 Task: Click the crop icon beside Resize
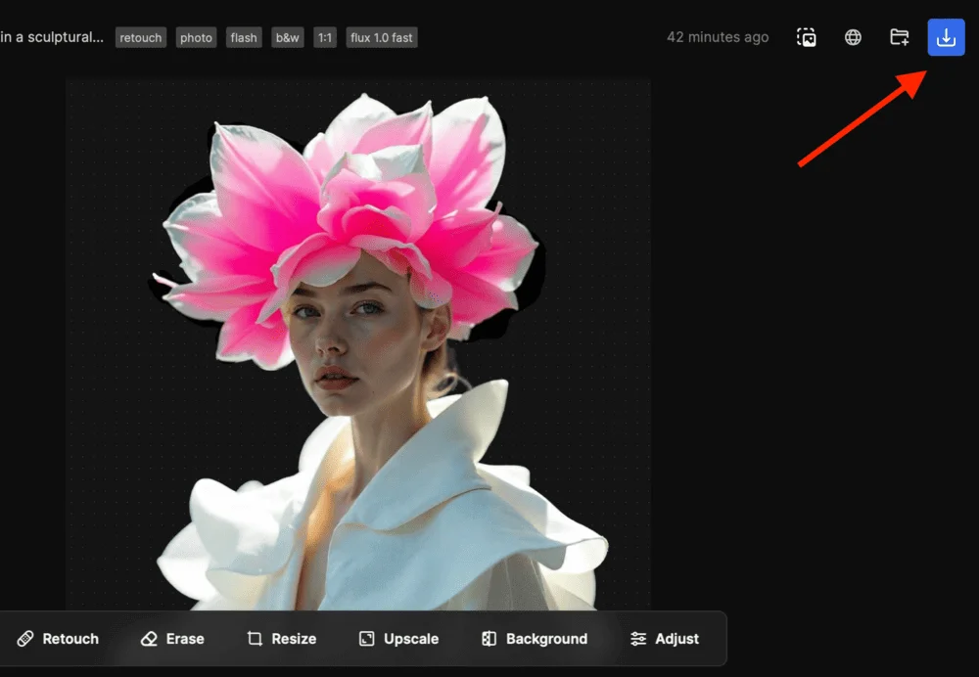tap(255, 639)
